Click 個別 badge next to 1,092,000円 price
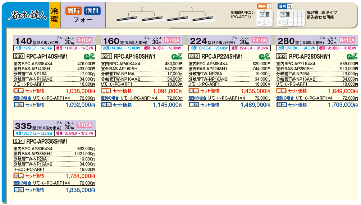This screenshot has width=361, height=205. (19, 105)
